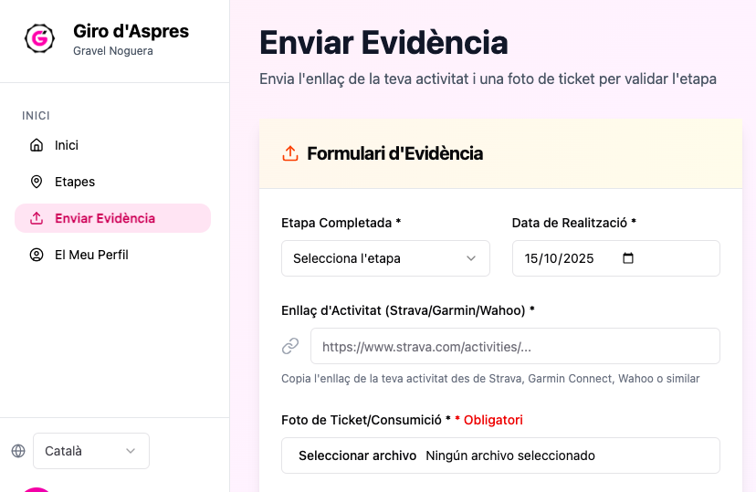Click the Giro d'Aspres logo icon

click(x=39, y=38)
